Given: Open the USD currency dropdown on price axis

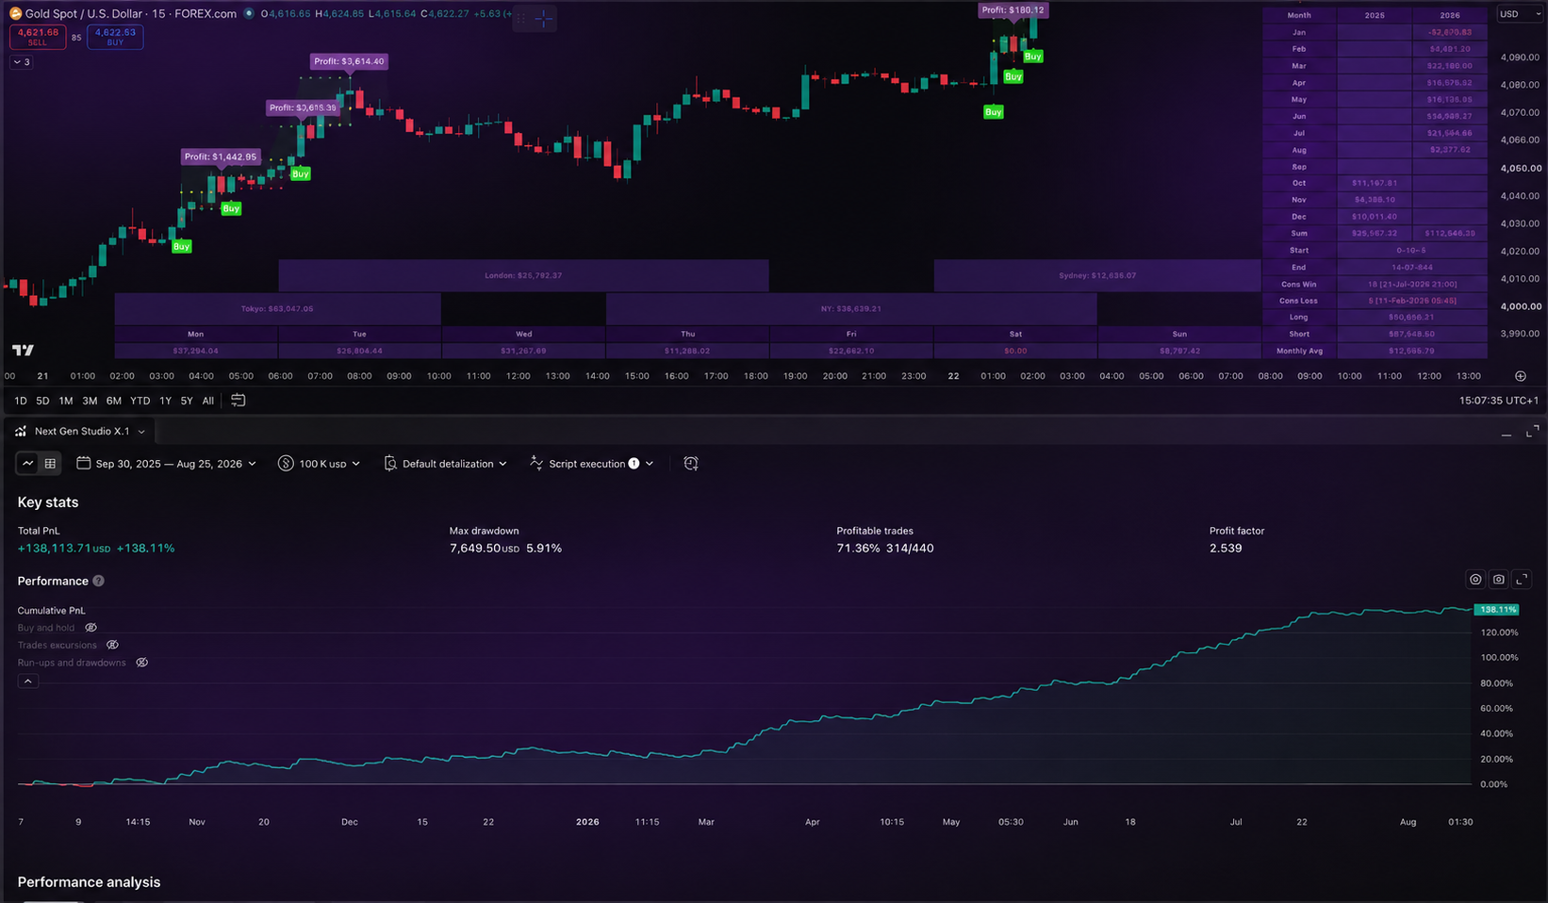Looking at the screenshot, I should pos(1520,14).
